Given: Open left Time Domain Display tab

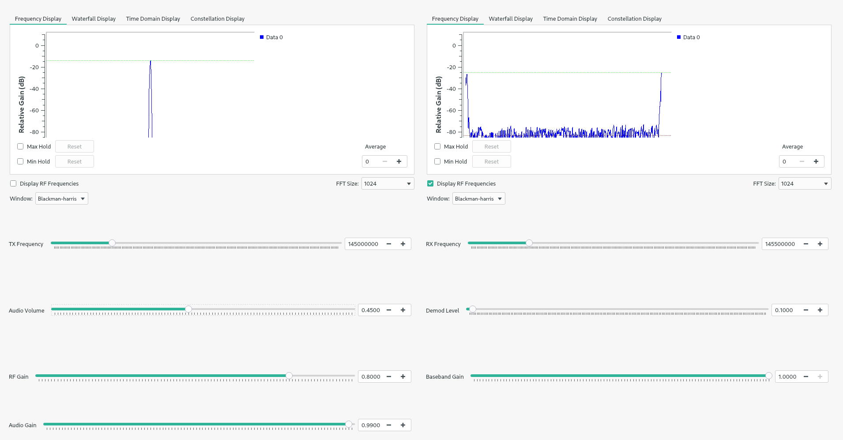Looking at the screenshot, I should (153, 19).
